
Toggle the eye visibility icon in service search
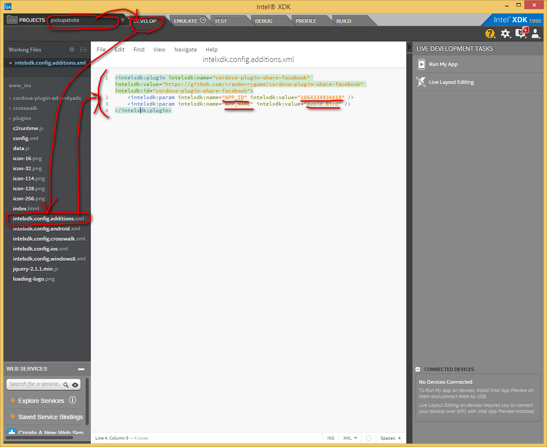(x=75, y=385)
